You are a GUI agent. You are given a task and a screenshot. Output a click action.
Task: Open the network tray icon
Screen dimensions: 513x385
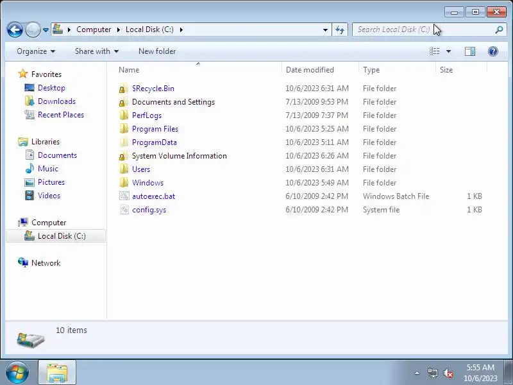[x=432, y=373]
